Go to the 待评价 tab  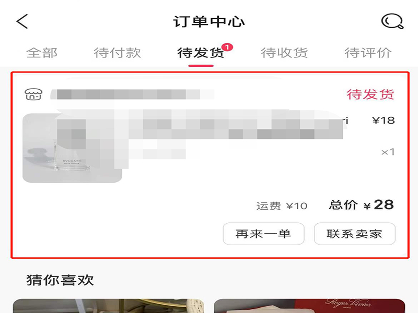point(368,53)
